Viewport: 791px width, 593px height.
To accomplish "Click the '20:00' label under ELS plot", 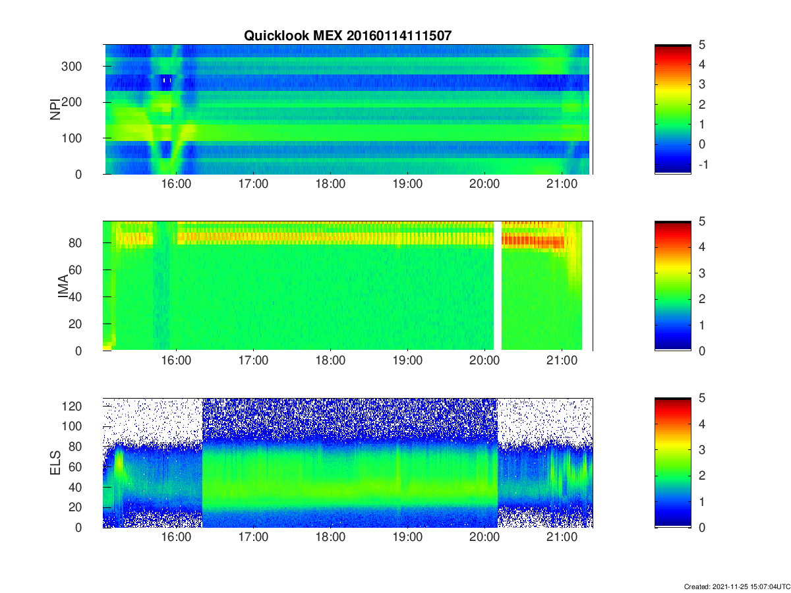I will pos(484,538).
